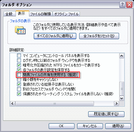The height and width of the screenshot is (132, 134).
Task: Click the vertical scrollbar thumb
Action: [122, 89]
